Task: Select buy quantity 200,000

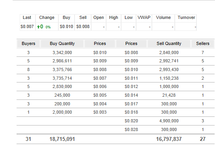Action: [x=62, y=104]
